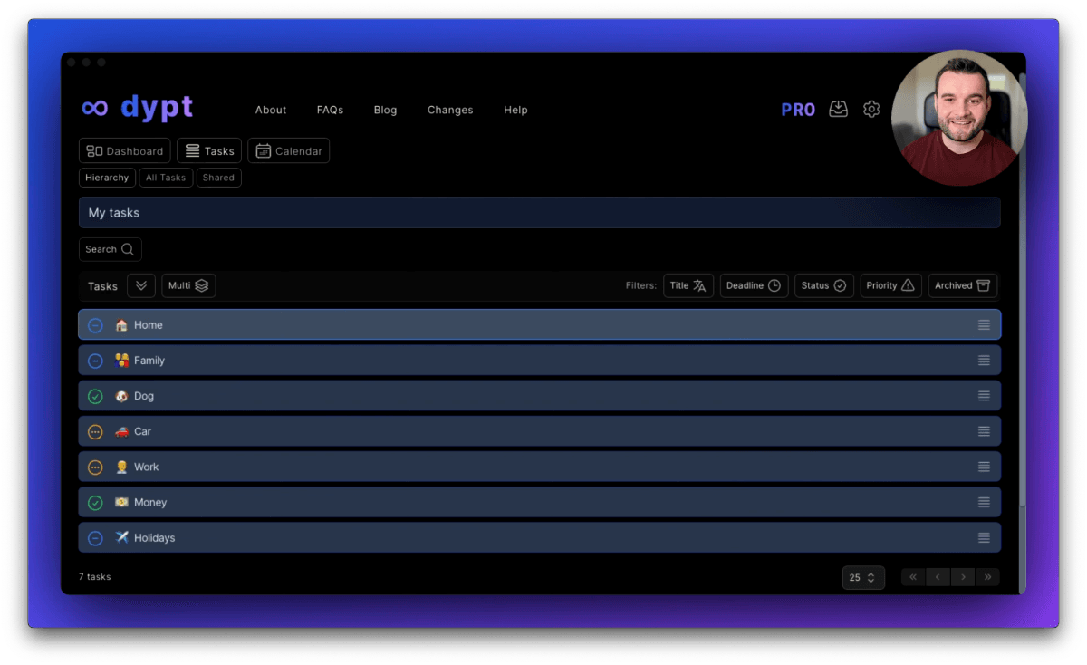This screenshot has width=1087, height=665.
Task: Click the drag handle on Holidays row
Action: point(984,537)
